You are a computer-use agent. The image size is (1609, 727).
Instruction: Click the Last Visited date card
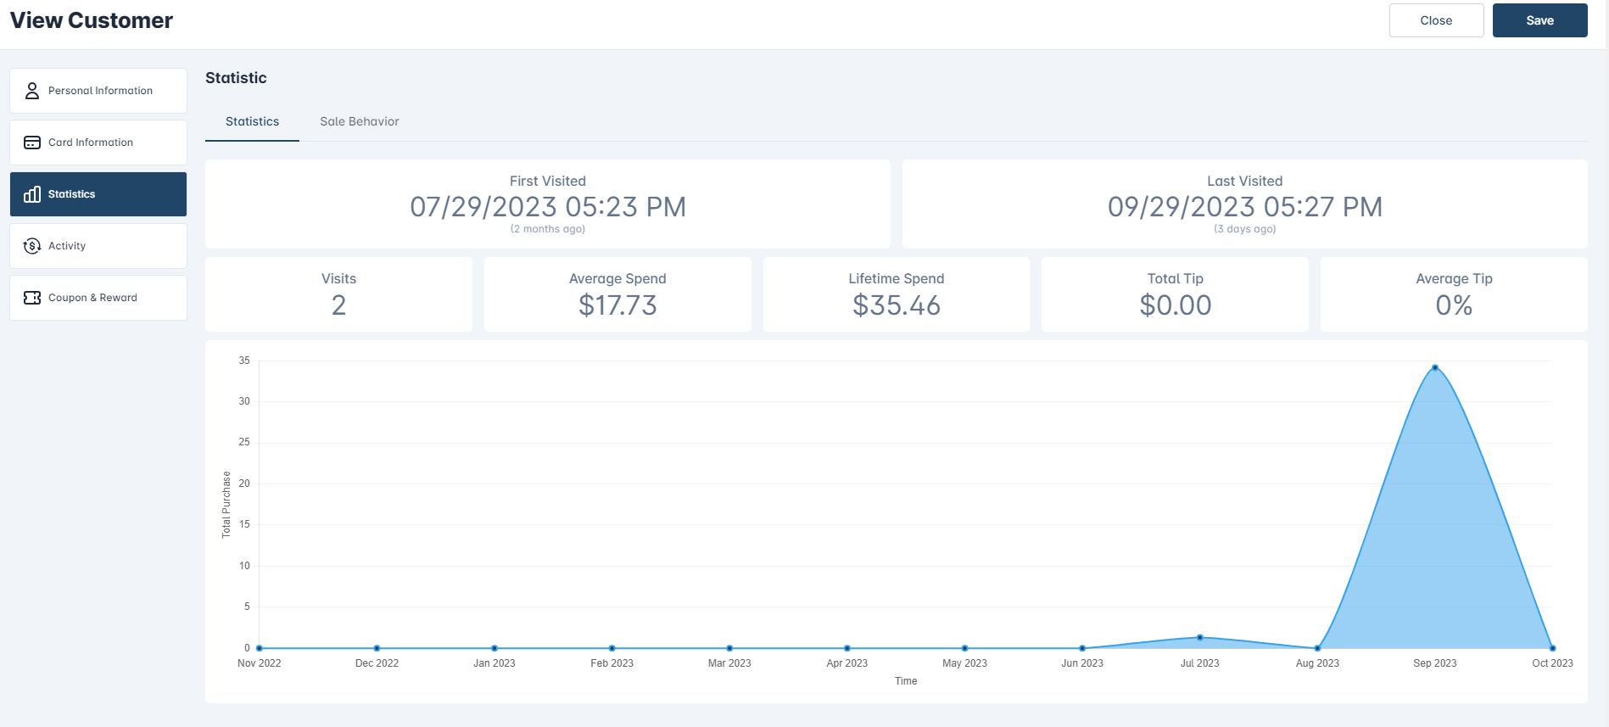pos(1244,204)
